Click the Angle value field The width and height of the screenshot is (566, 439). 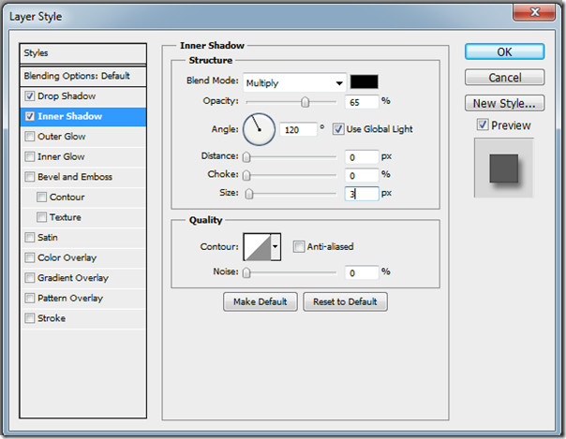298,130
